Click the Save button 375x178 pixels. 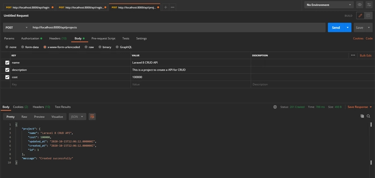point(360,28)
